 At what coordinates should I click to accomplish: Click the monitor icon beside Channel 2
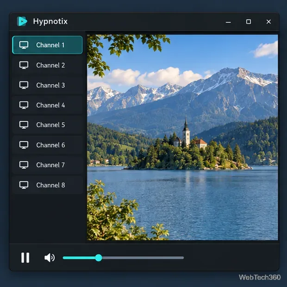pyautogui.click(x=24, y=65)
